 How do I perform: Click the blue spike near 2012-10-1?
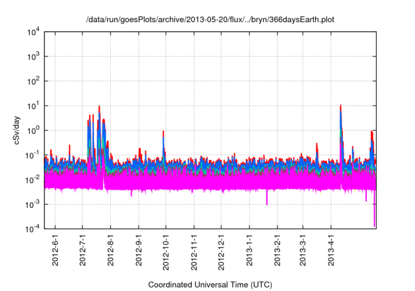pos(163,140)
